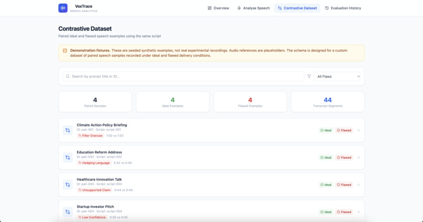This screenshot has height=222, width=423.
Task: Click the 'Demonstration fixtures.' banner text
Action: click(90, 50)
